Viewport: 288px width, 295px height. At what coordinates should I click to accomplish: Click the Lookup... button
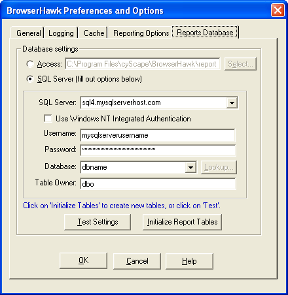(x=219, y=167)
